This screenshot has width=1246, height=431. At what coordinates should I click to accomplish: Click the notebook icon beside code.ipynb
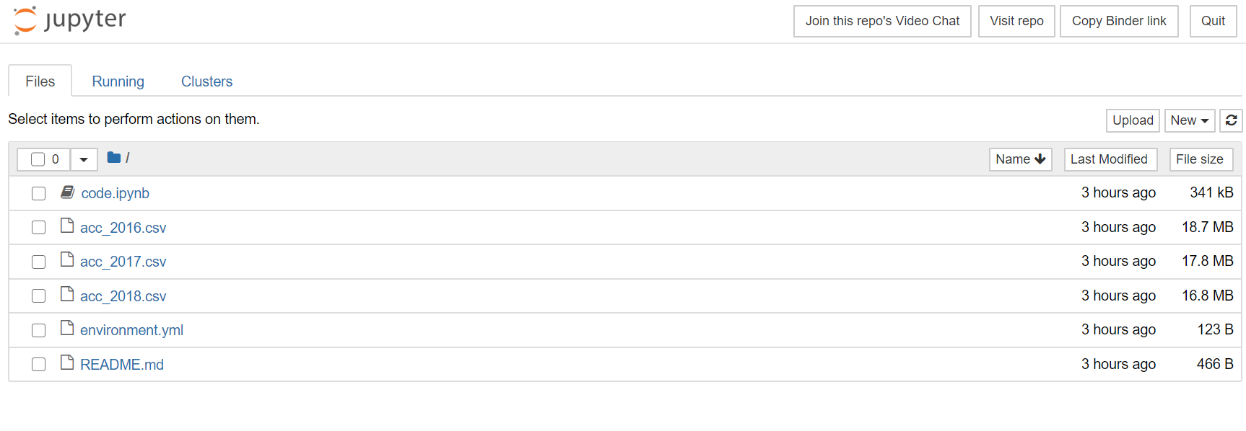(x=68, y=192)
